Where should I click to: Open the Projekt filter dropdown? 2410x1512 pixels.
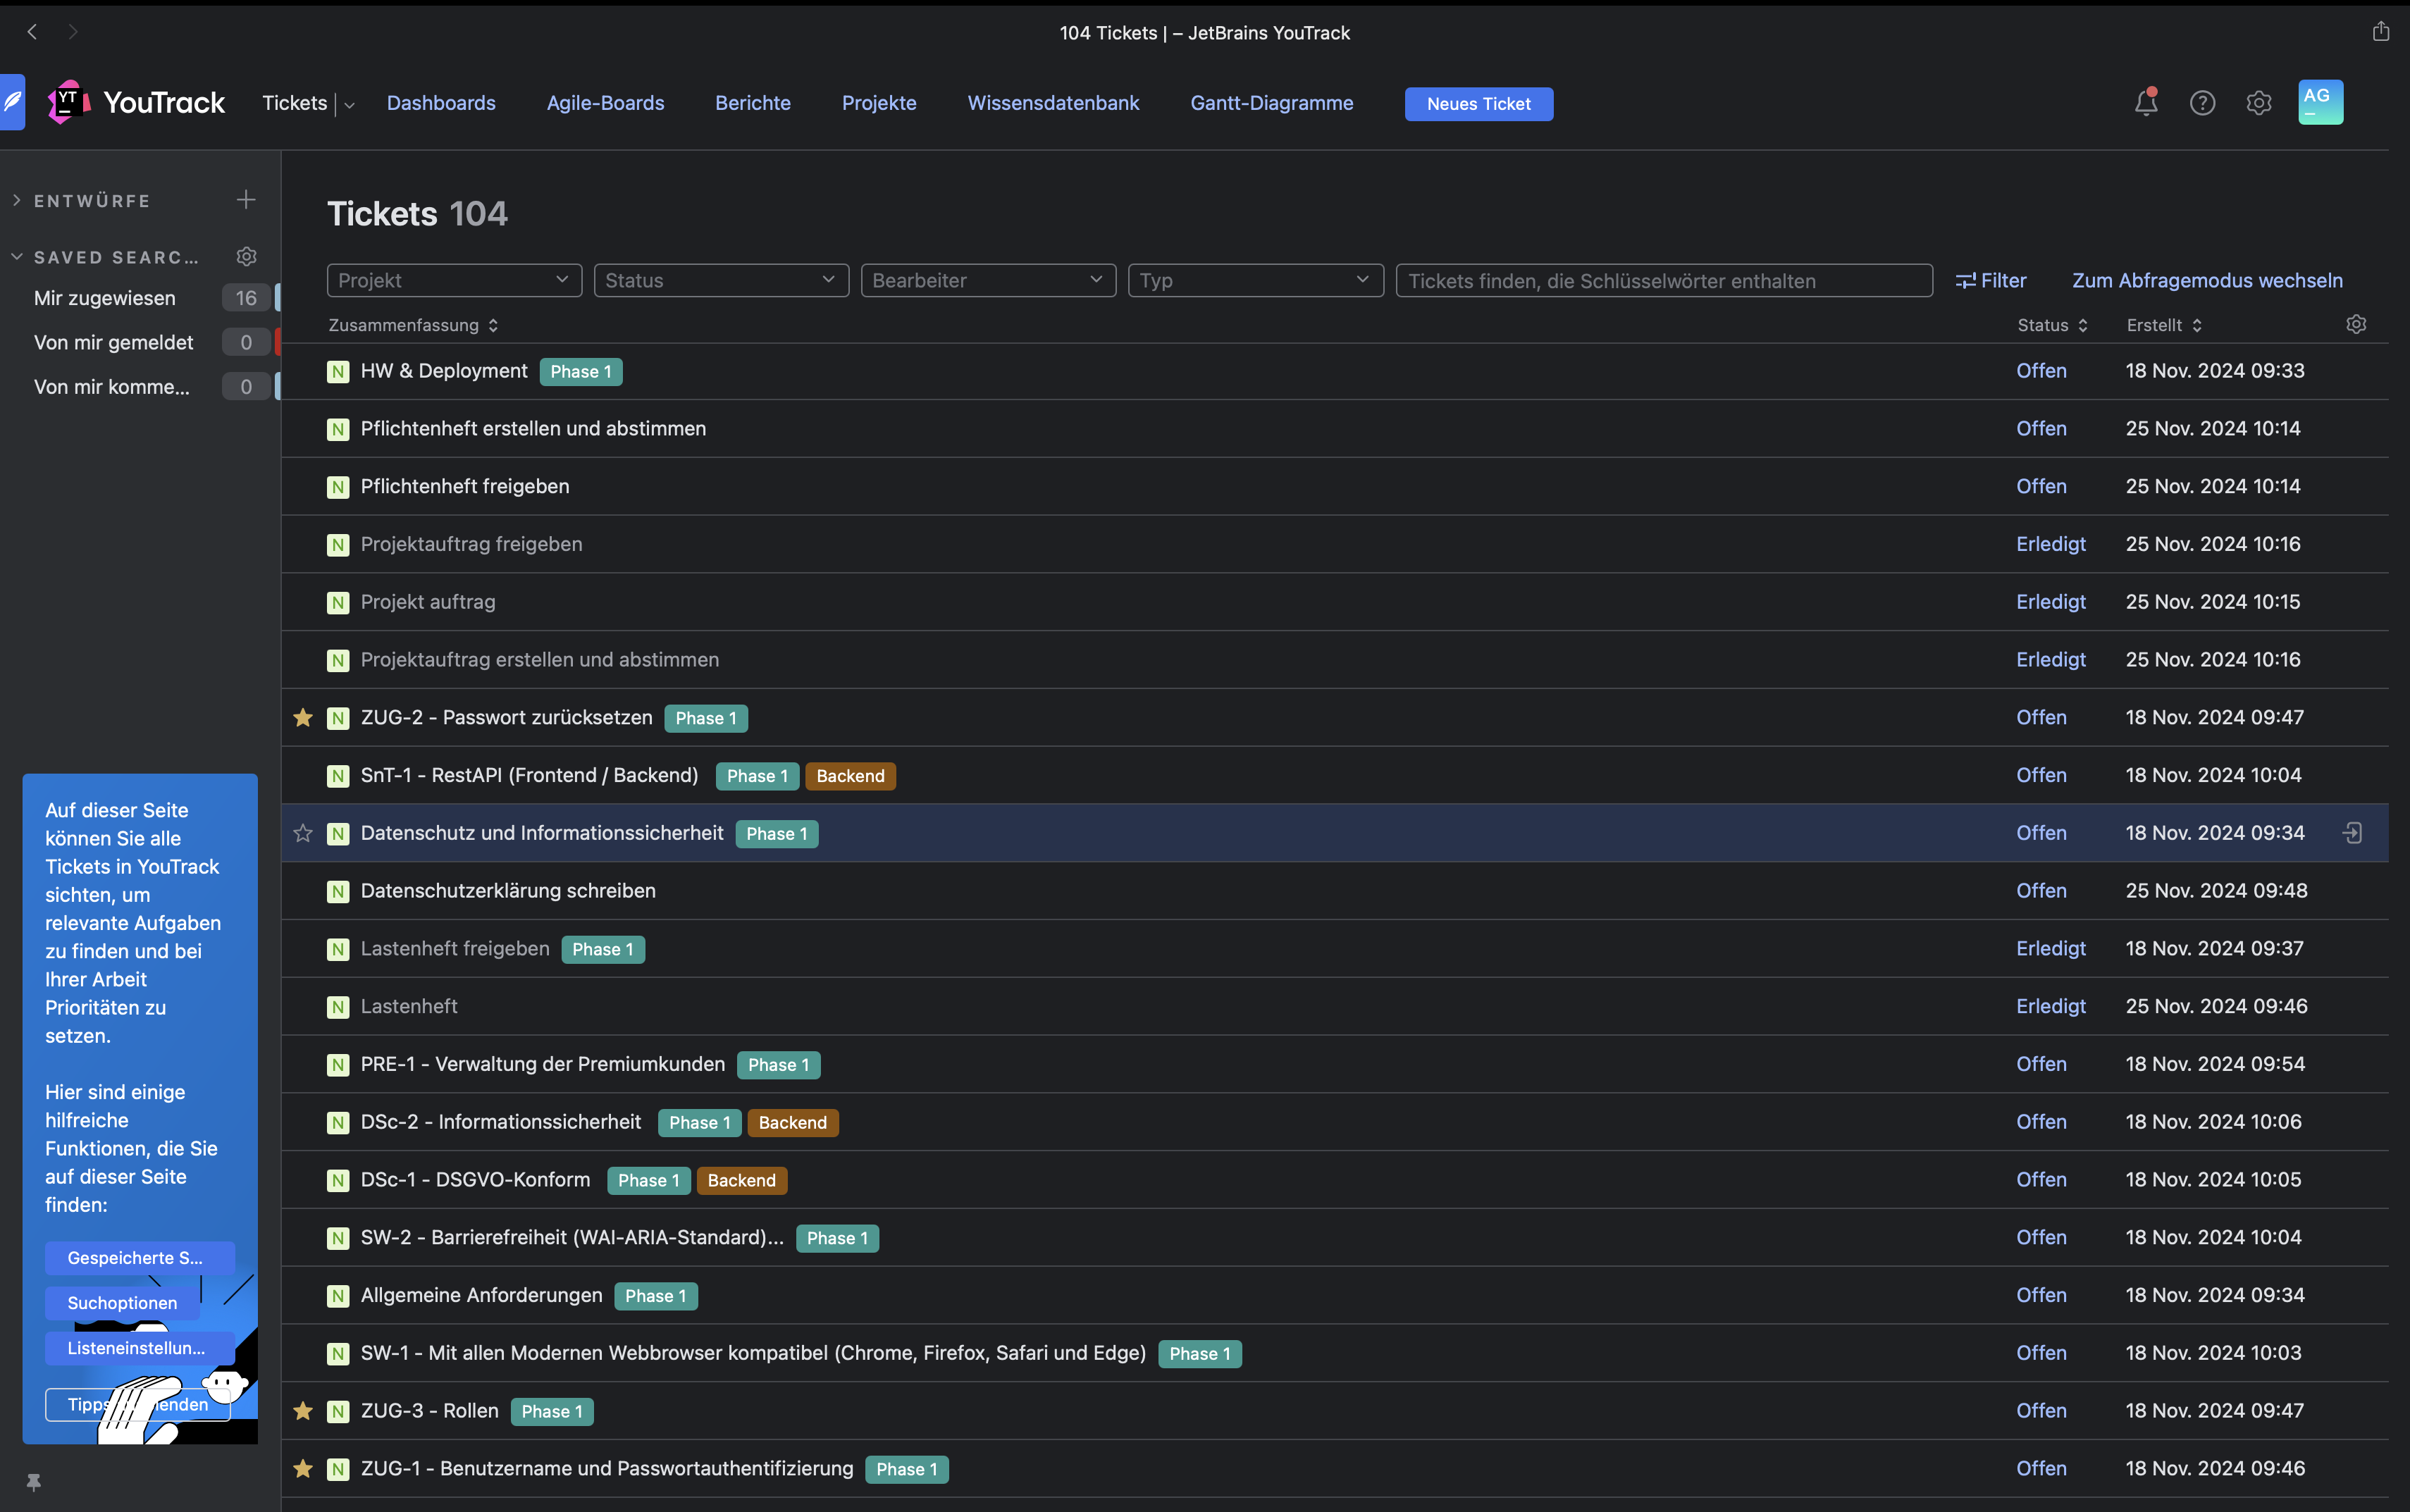454,281
